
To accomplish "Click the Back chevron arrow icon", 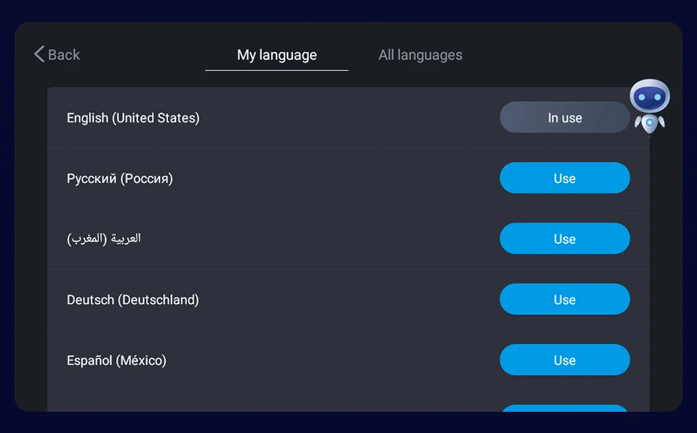I will pyautogui.click(x=39, y=54).
